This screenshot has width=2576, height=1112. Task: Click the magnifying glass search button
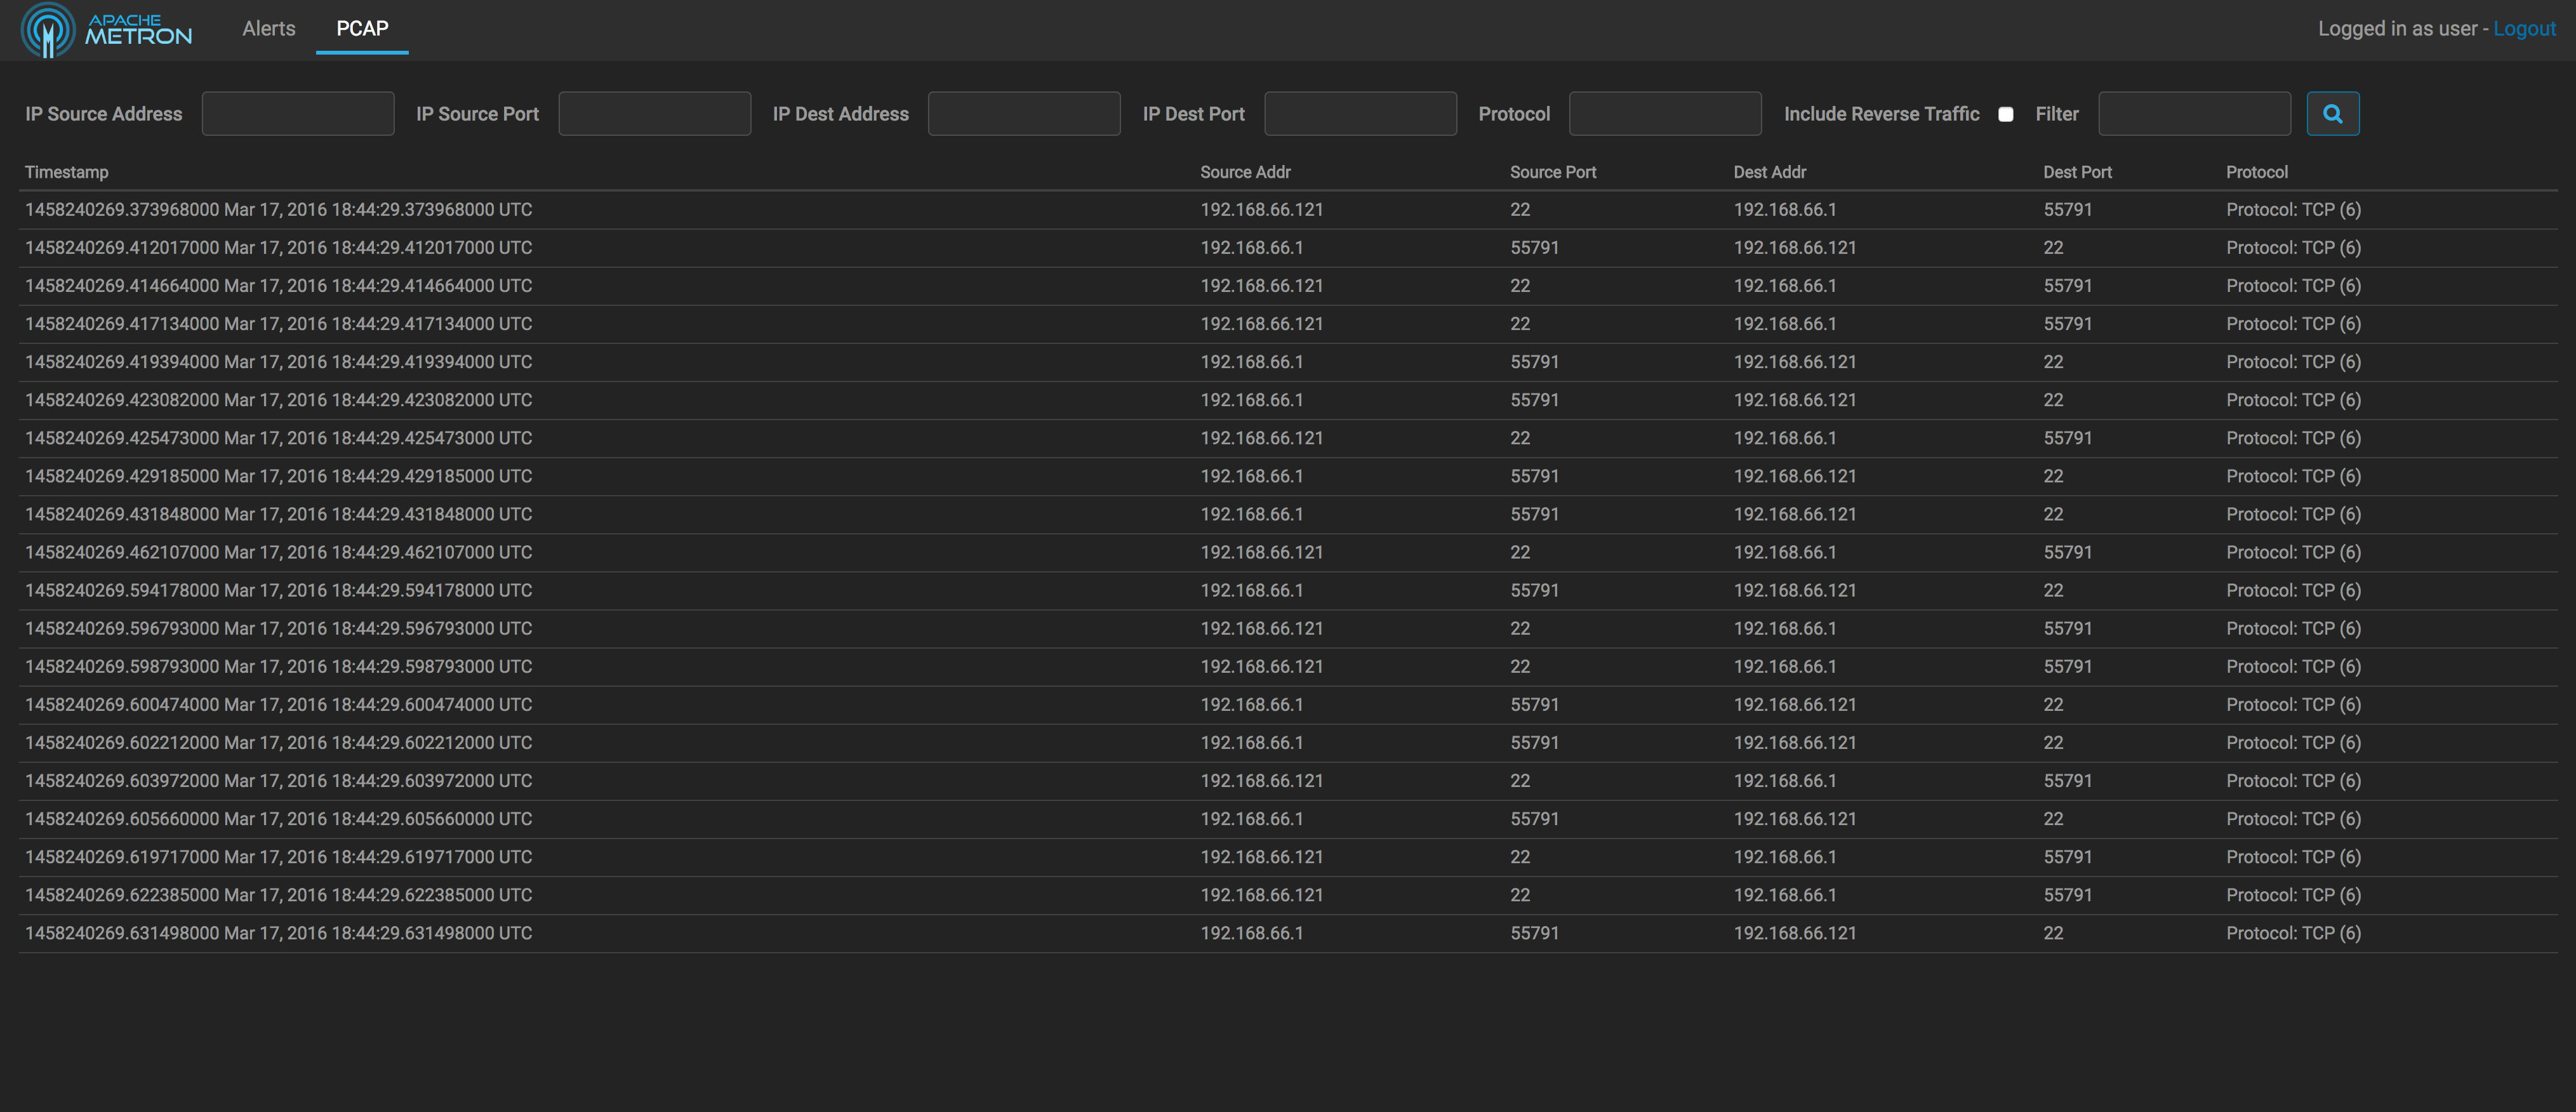click(2332, 114)
